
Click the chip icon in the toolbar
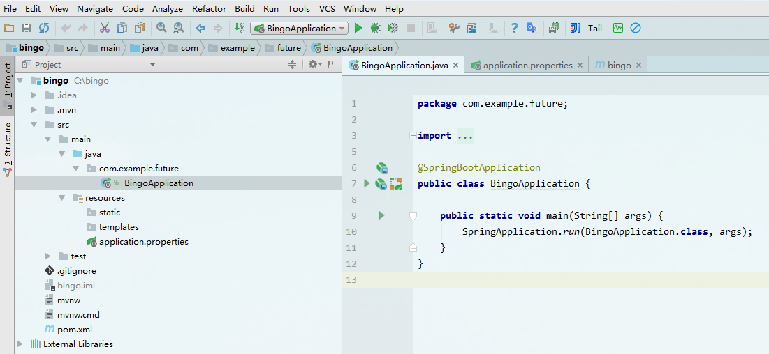[x=554, y=29]
